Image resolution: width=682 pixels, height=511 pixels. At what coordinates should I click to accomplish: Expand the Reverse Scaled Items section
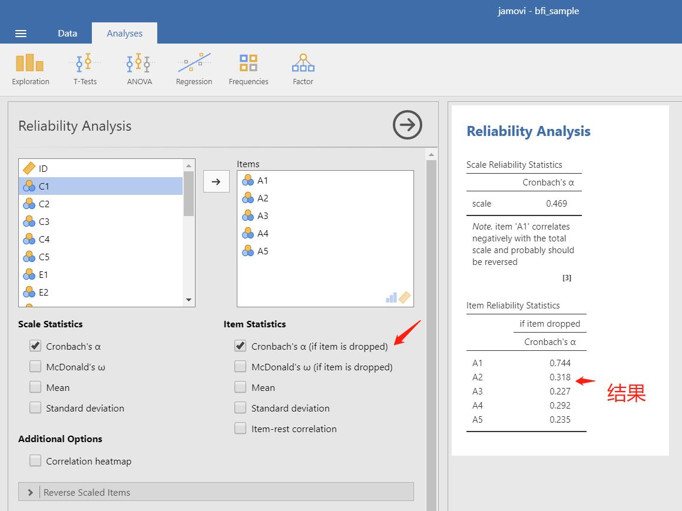tap(216, 492)
